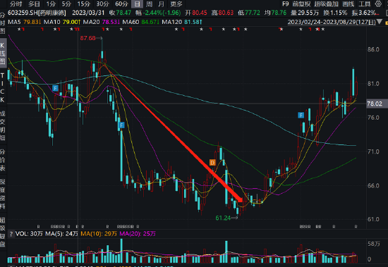This screenshot has width=388, height=267.
Task: Click the VOL: 30万 label
Action: click(x=29, y=234)
